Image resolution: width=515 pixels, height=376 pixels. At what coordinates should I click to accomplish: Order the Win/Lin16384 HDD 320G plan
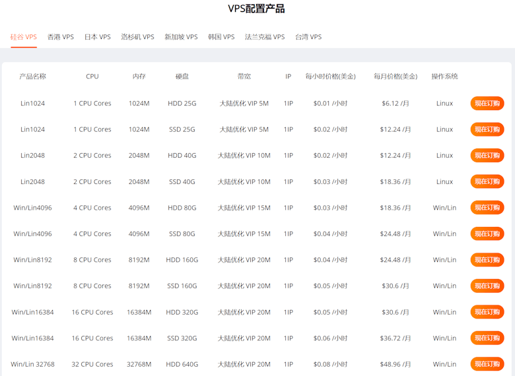pos(487,312)
